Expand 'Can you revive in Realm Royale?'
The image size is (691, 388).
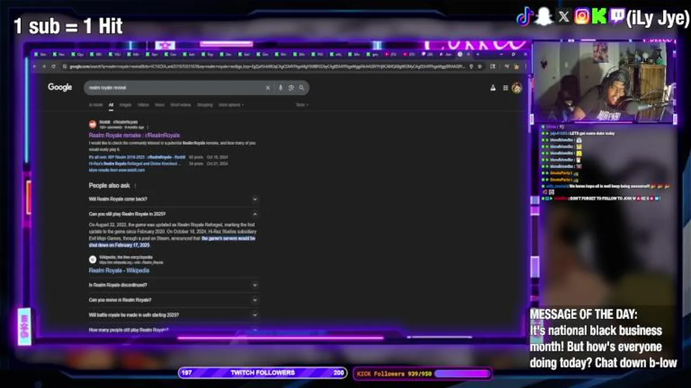click(x=173, y=300)
